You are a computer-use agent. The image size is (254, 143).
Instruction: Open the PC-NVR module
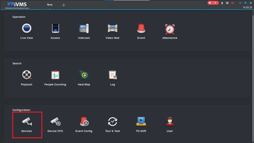pyautogui.click(x=141, y=121)
